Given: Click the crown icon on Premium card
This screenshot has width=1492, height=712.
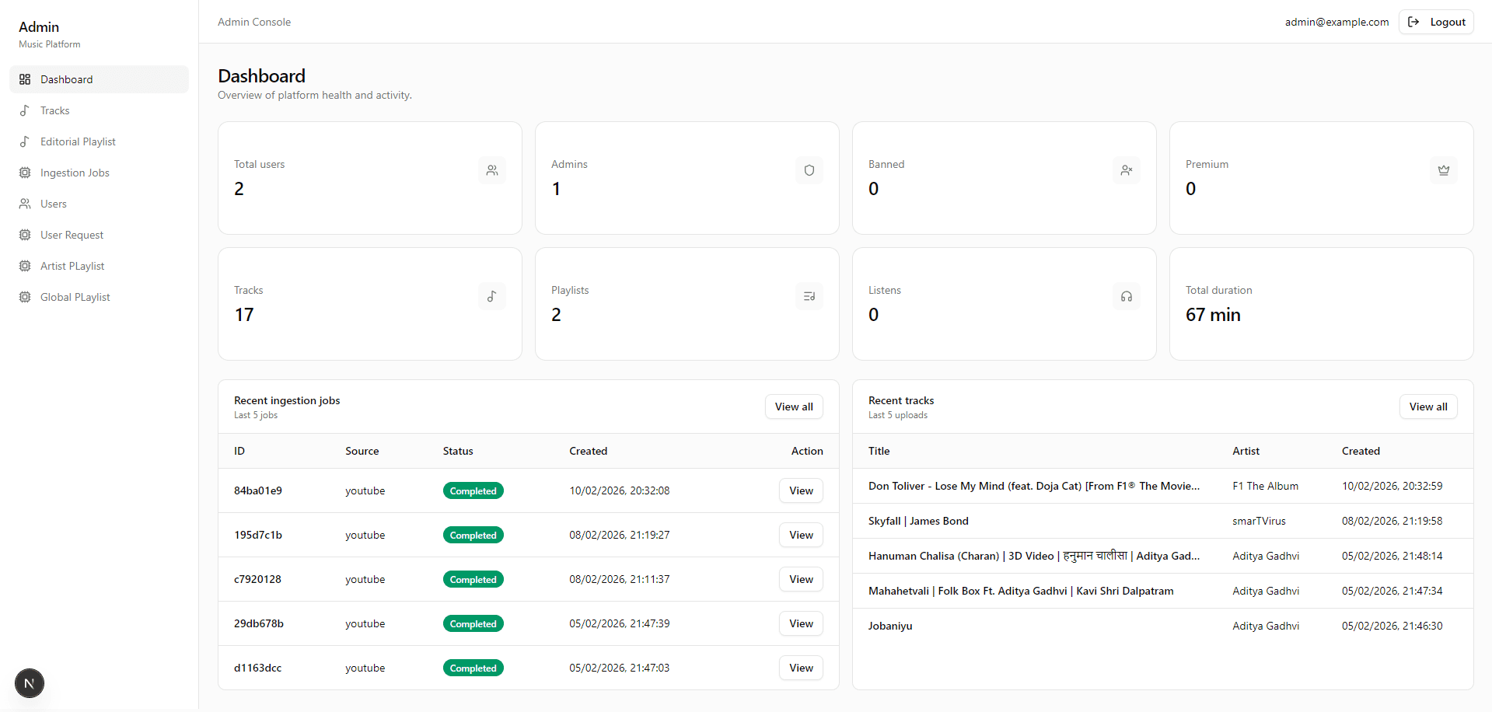Looking at the screenshot, I should (x=1444, y=170).
